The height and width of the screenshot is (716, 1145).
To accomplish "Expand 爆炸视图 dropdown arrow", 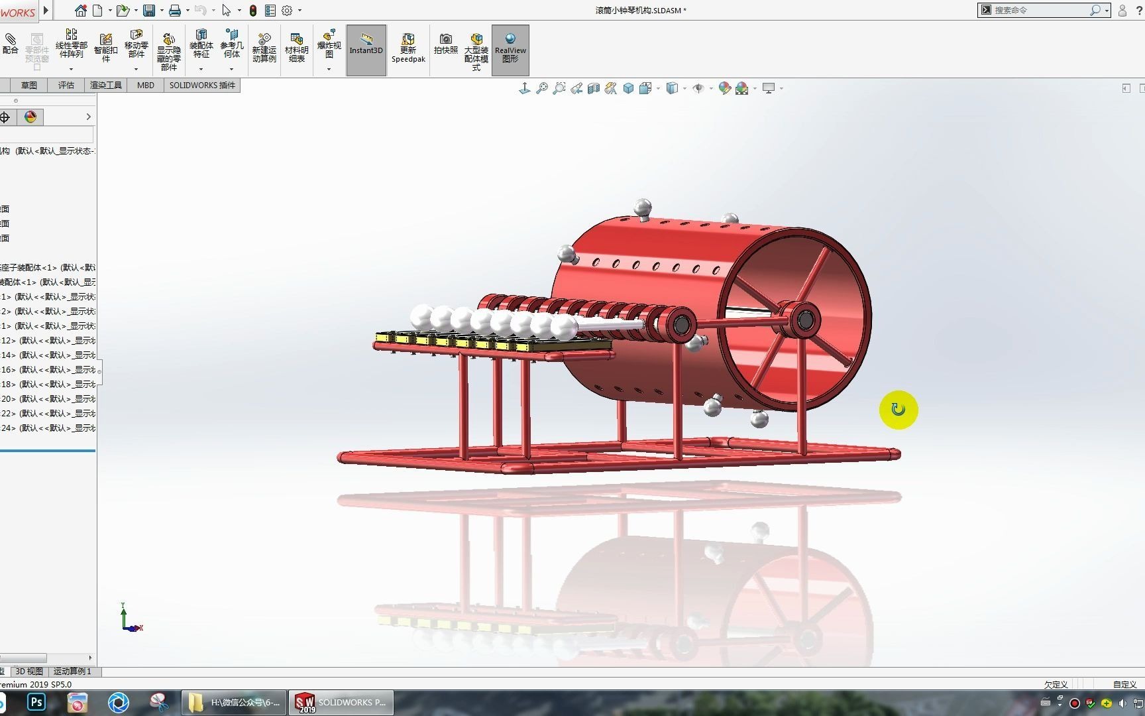I will click(329, 69).
